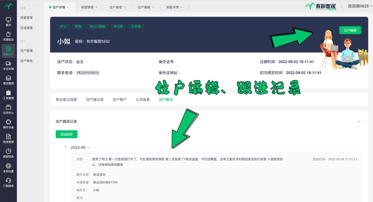Viewport: 373px width, 202px height.
Task: Open 车位车辆 vehicle icon in sidebar
Action: tap(8, 64)
